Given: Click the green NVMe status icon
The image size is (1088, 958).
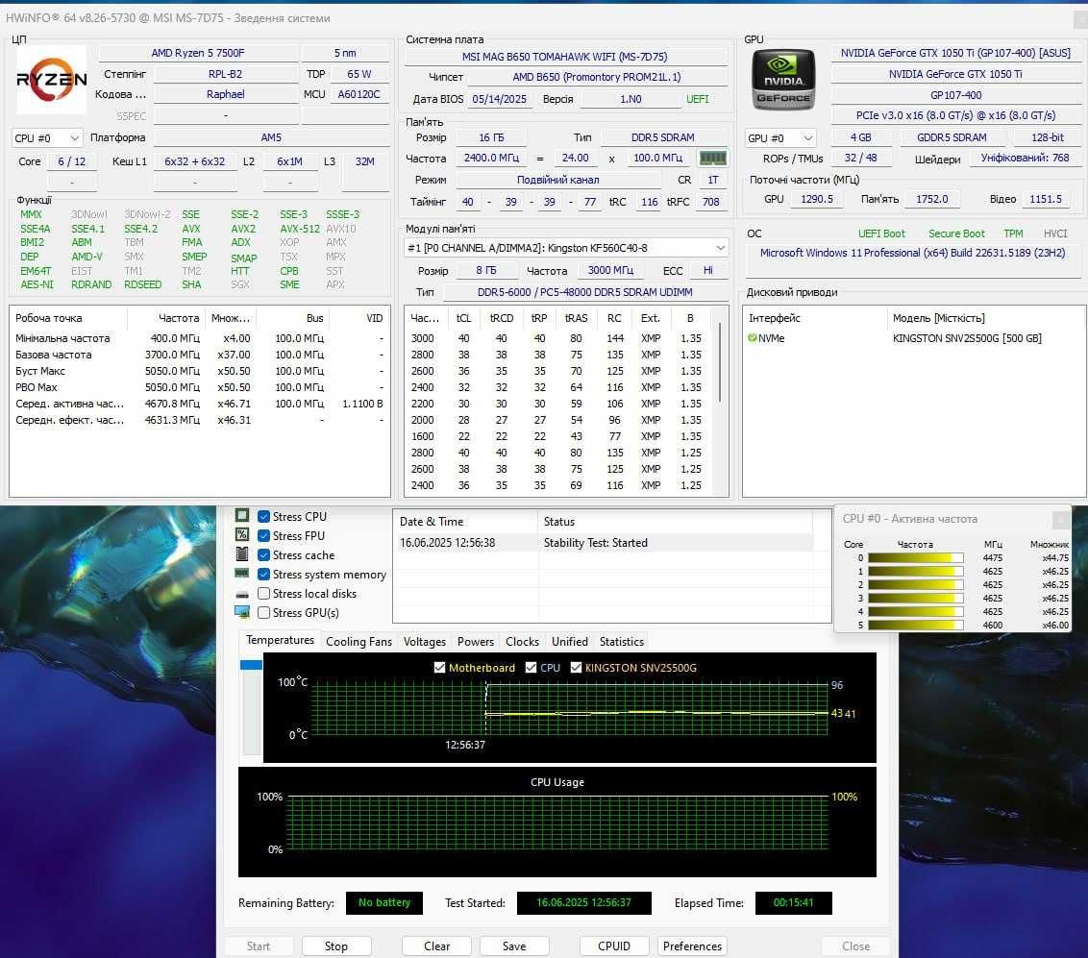Looking at the screenshot, I should (753, 338).
